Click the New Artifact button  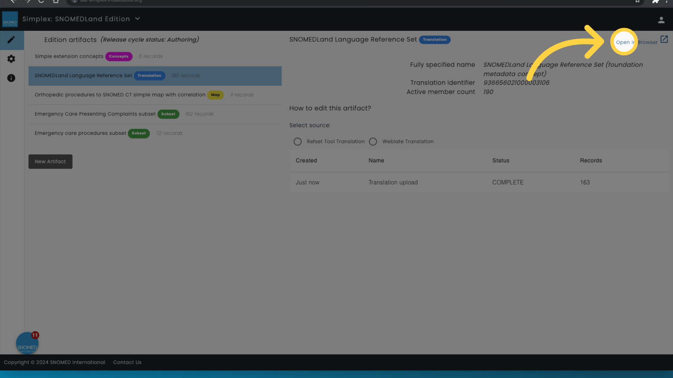tap(50, 161)
